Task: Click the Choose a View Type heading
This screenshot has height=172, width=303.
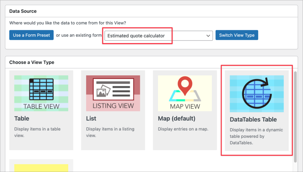Action: 32,62
